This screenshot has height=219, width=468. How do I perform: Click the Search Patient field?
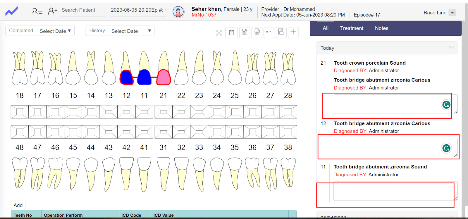point(83,11)
